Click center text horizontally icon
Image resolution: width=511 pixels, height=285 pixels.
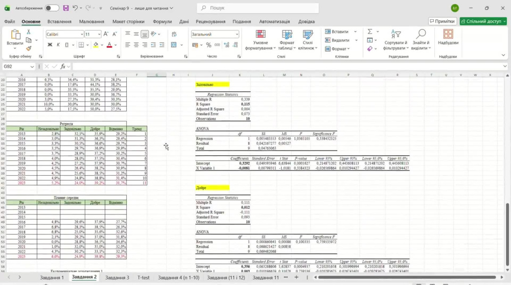point(136,44)
